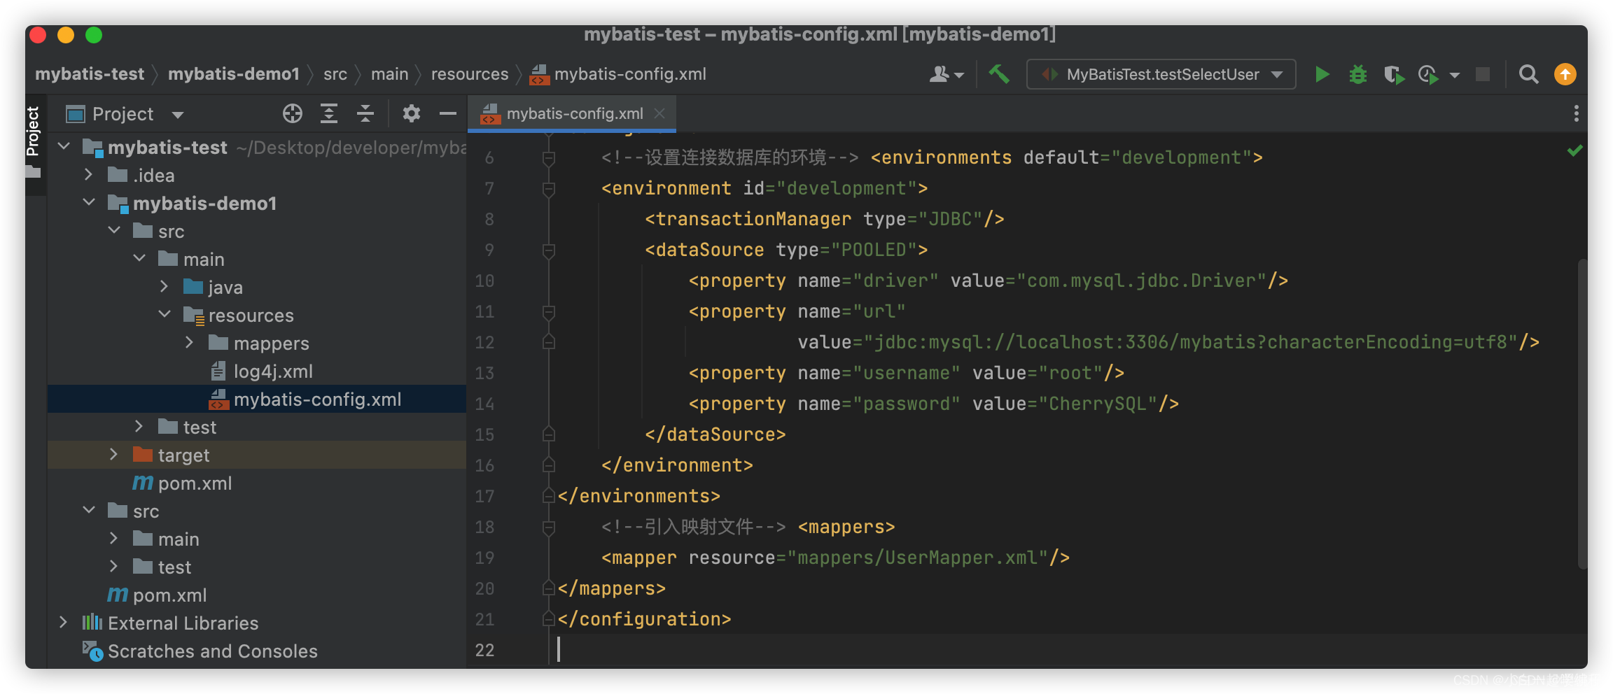This screenshot has height=694, width=1613.
Task: Click the src breadcrumb
Action: [335, 74]
